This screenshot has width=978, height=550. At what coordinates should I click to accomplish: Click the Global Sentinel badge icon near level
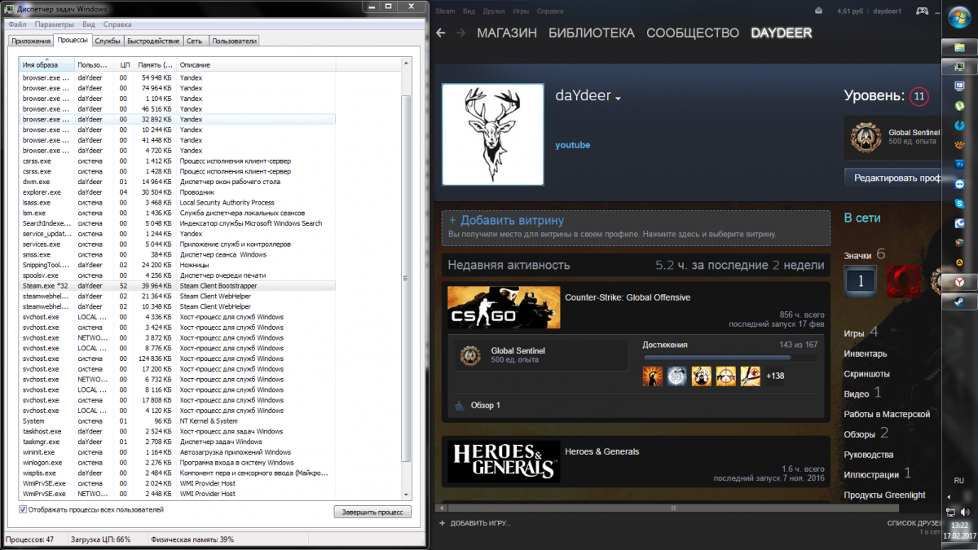pyautogui.click(x=865, y=138)
